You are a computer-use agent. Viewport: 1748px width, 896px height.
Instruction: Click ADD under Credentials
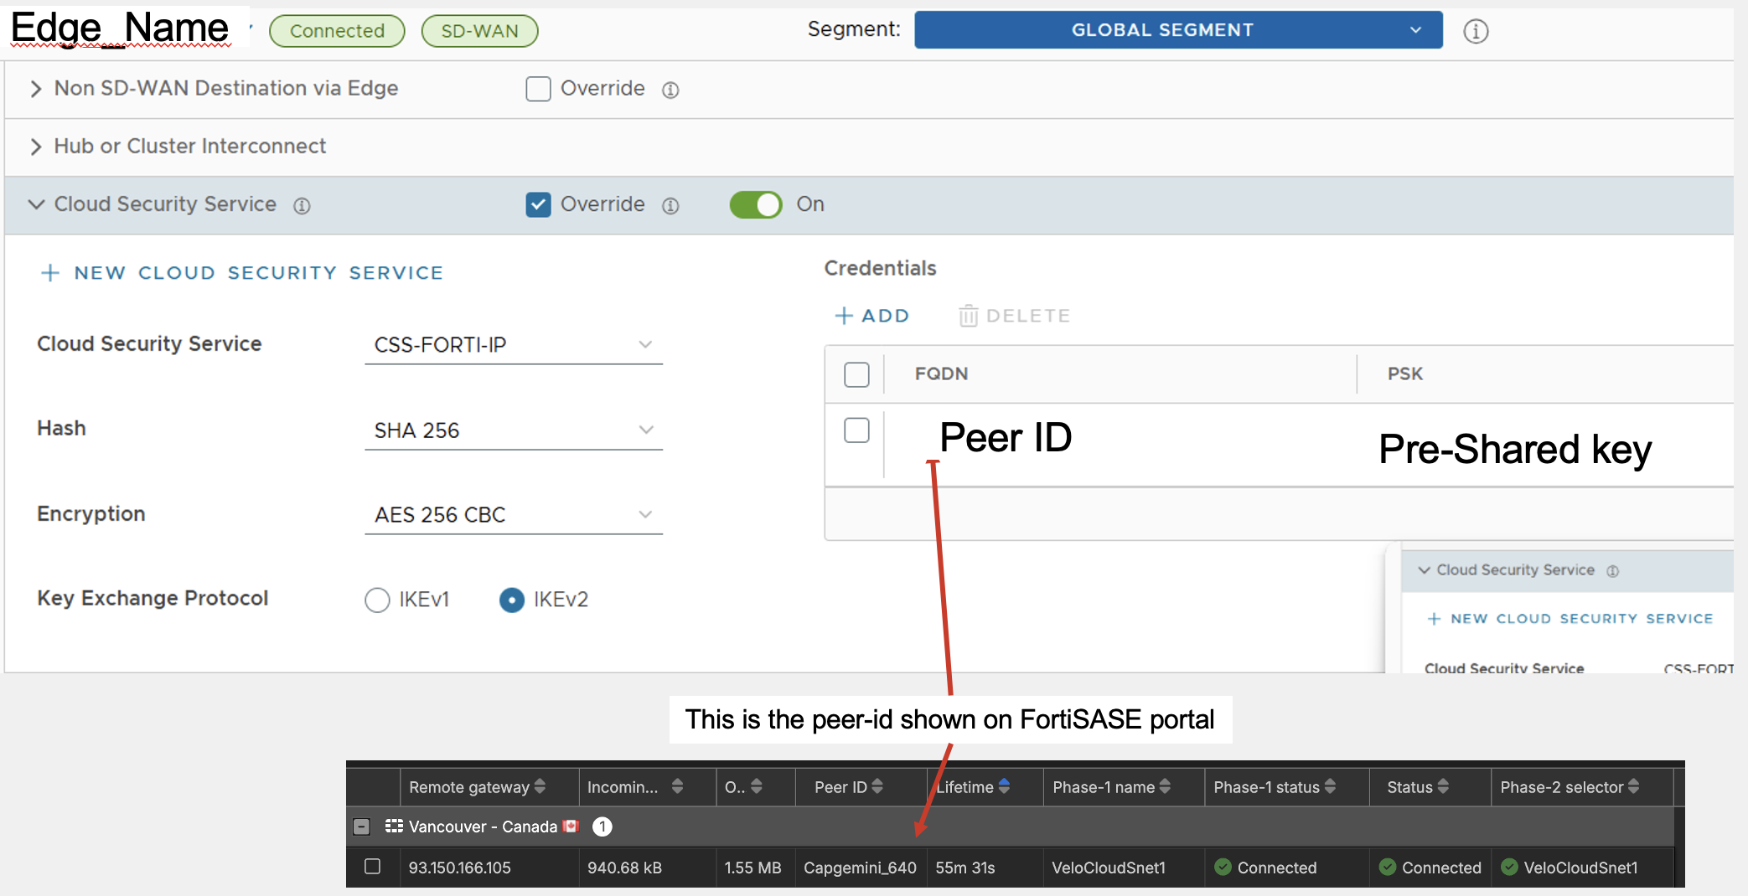click(x=872, y=316)
